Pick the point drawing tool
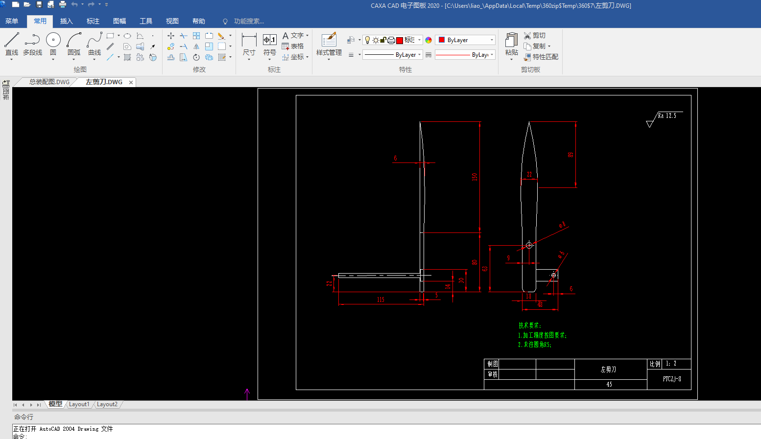This screenshot has width=761, height=439. click(153, 36)
